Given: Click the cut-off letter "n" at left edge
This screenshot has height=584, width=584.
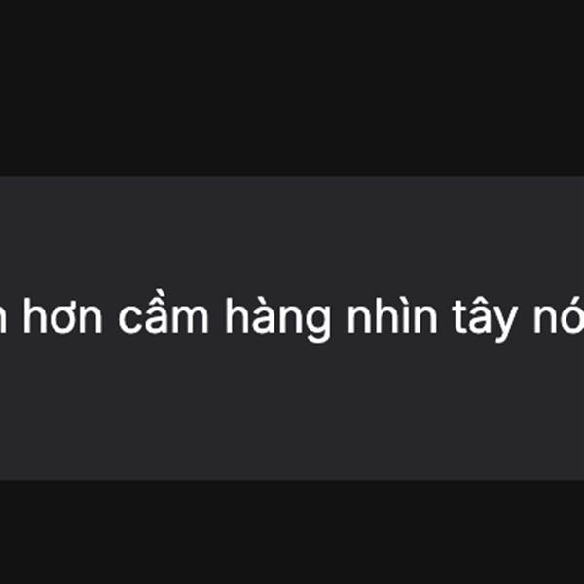Looking at the screenshot, I should coord(3,320).
